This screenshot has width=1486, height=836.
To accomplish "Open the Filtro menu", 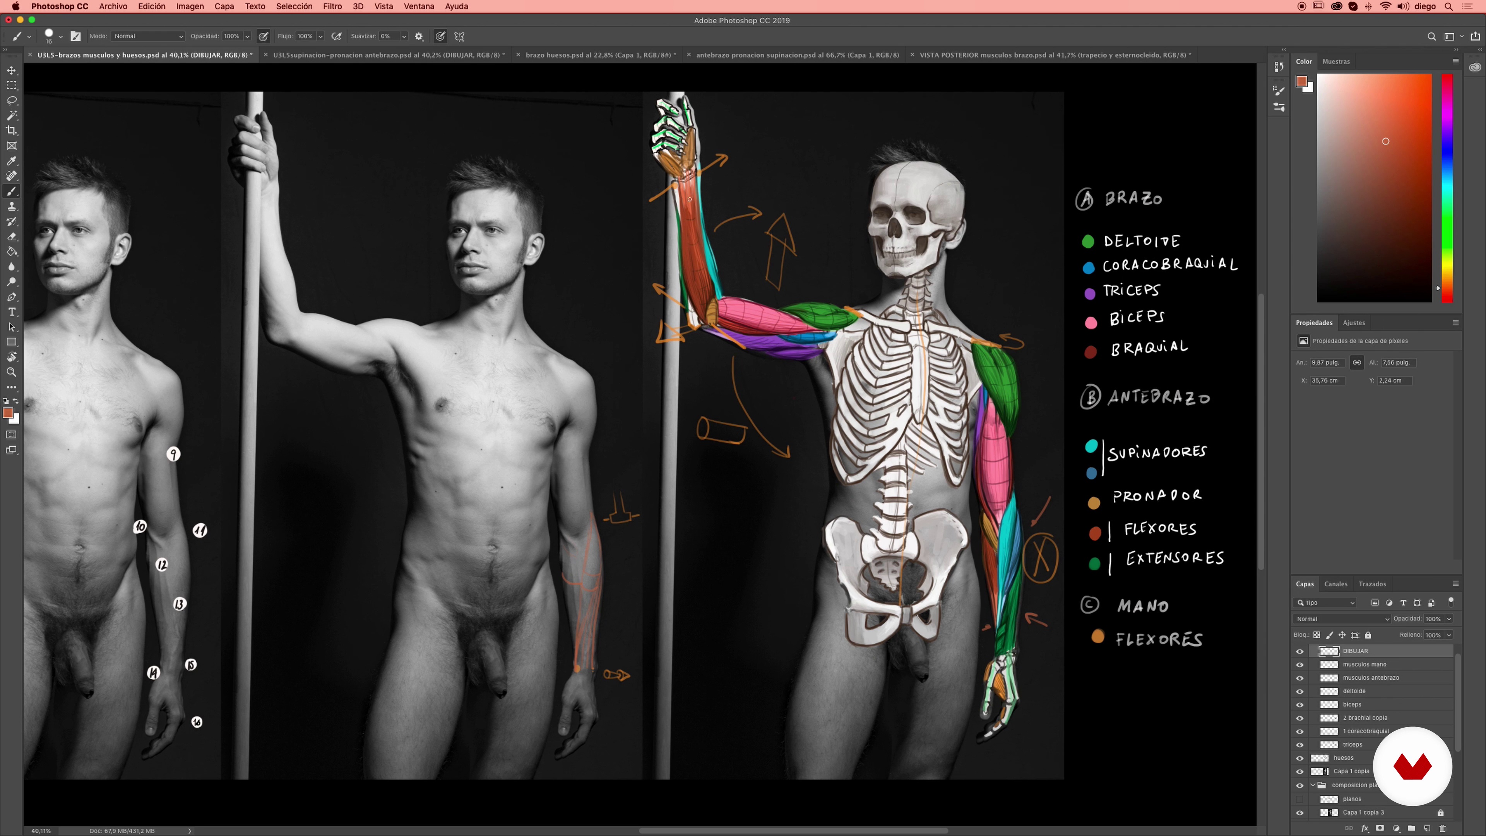I will (332, 6).
